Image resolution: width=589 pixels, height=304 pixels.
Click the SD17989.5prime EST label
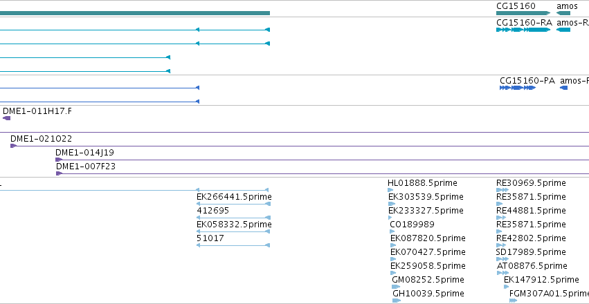[531, 252]
